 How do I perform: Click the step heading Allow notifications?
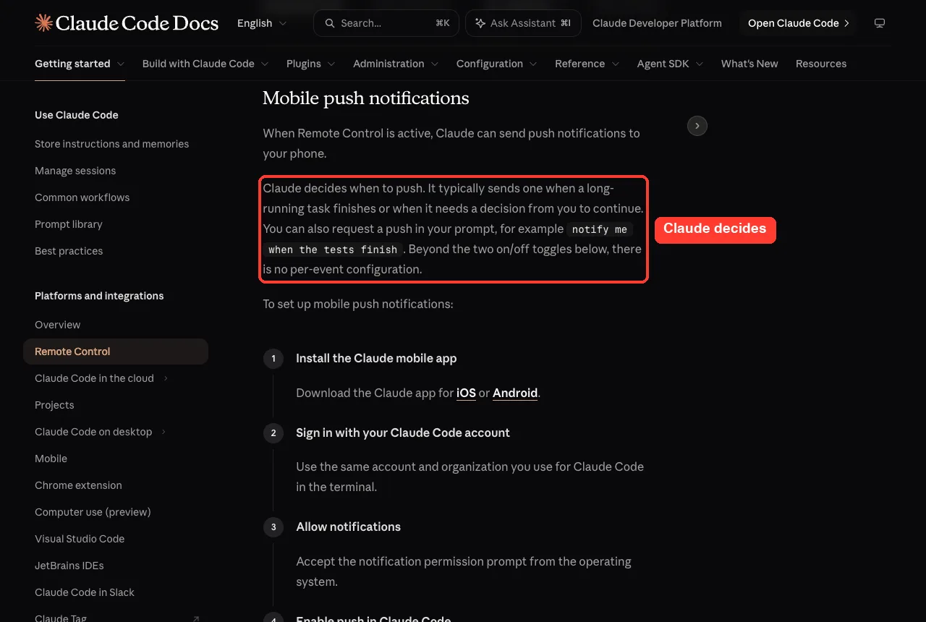349,527
